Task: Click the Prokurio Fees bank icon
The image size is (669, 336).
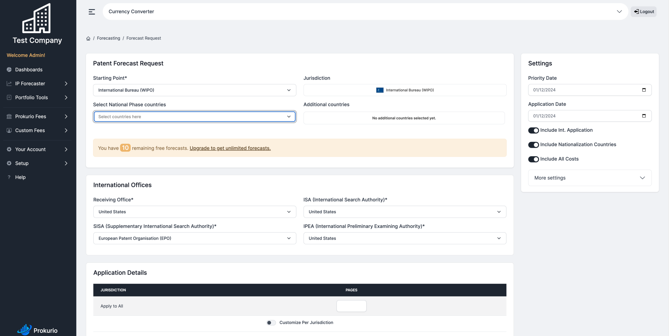Action: click(9, 116)
